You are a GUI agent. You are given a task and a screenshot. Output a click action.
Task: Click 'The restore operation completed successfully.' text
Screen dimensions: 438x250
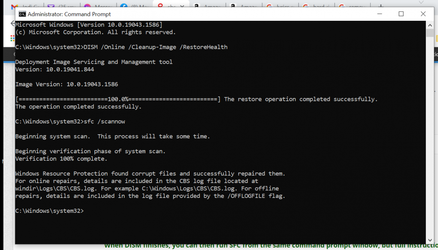click(301, 99)
